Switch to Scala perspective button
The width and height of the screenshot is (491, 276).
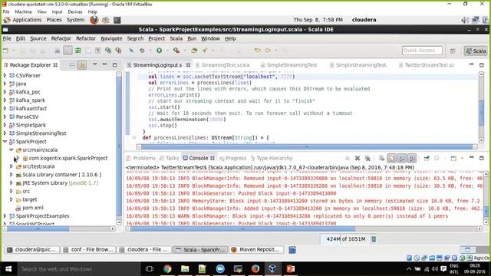coord(476,51)
